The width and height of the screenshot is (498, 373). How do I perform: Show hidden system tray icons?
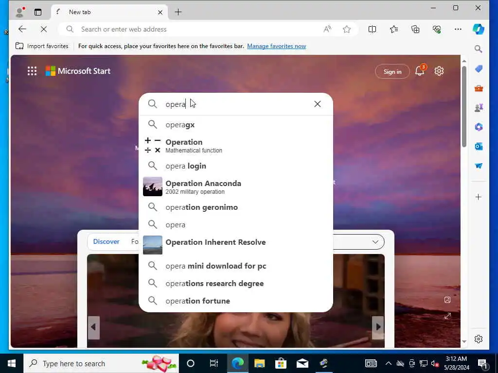(x=389, y=363)
